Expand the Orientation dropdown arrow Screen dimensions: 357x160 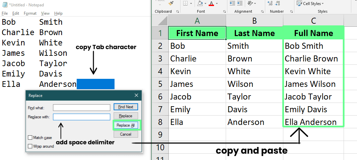tap(255, 3)
